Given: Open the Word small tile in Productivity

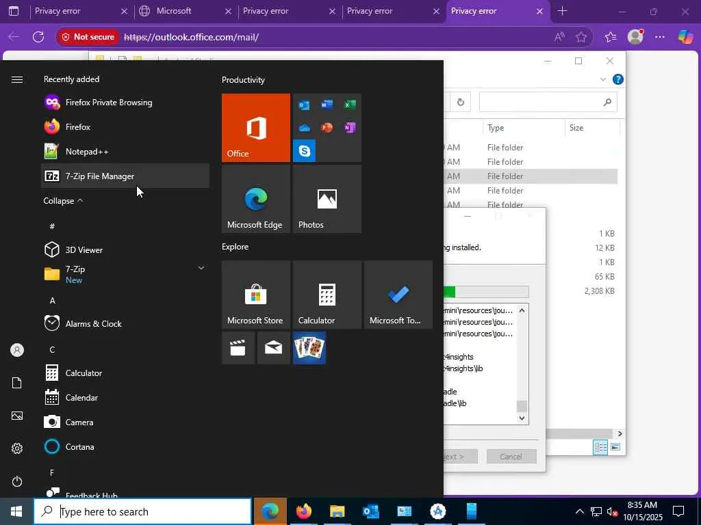Looking at the screenshot, I should (327, 105).
